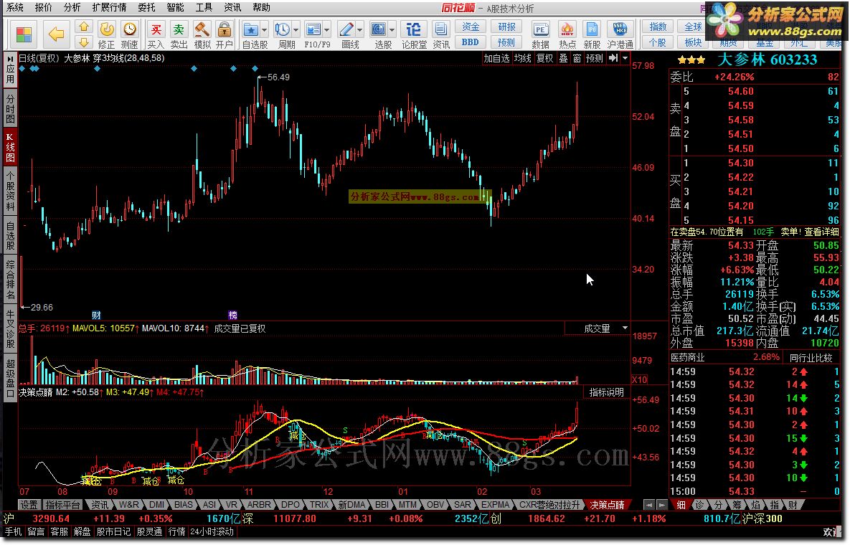This screenshot has height=545, width=850.
Task: Expand the 周期 dropdown arrow
Action: 296,30
